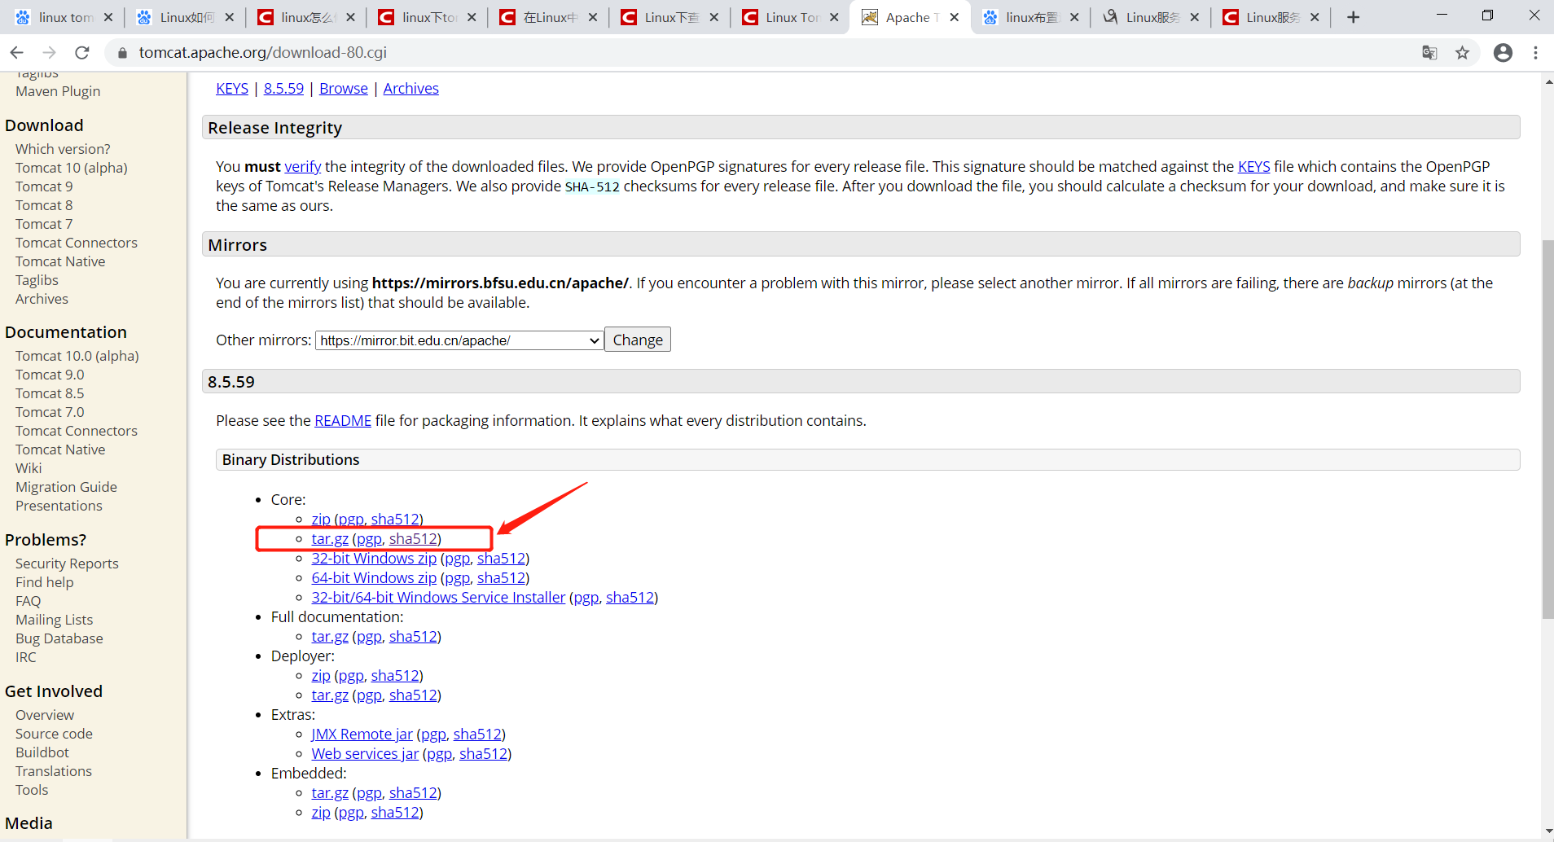Download the 64-bit Windows zip

(374, 578)
